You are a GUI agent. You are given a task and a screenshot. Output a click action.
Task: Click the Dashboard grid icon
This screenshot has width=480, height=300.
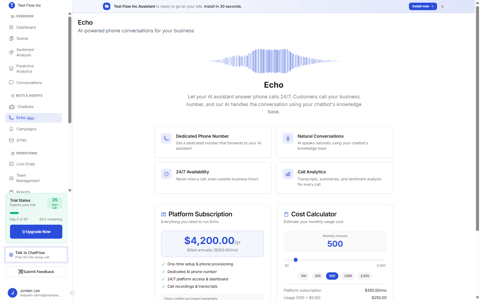click(x=11, y=27)
